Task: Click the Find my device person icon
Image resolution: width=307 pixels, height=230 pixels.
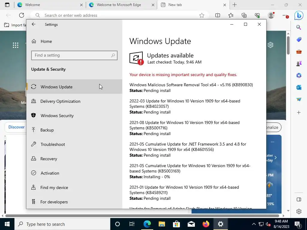Action: point(34,187)
